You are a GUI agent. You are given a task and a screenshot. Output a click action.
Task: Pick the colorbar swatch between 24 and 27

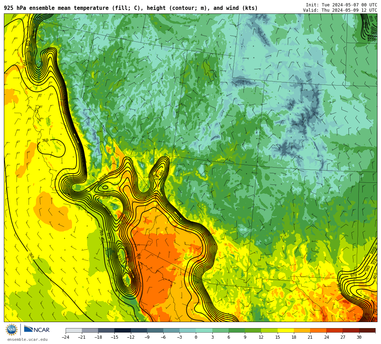tap(334, 330)
